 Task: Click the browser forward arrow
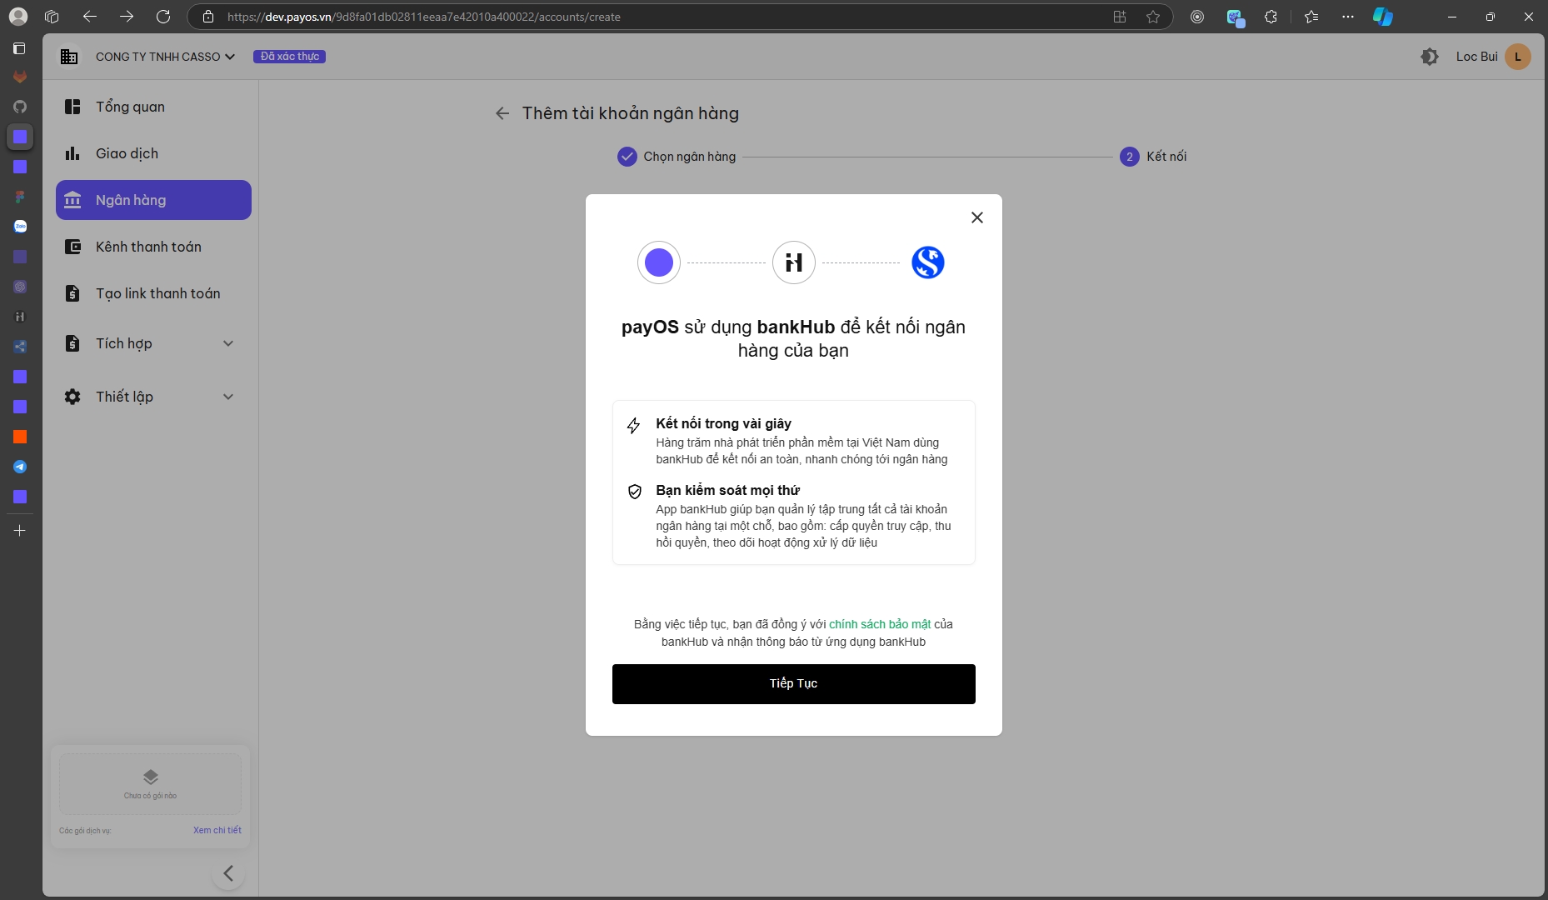(127, 17)
